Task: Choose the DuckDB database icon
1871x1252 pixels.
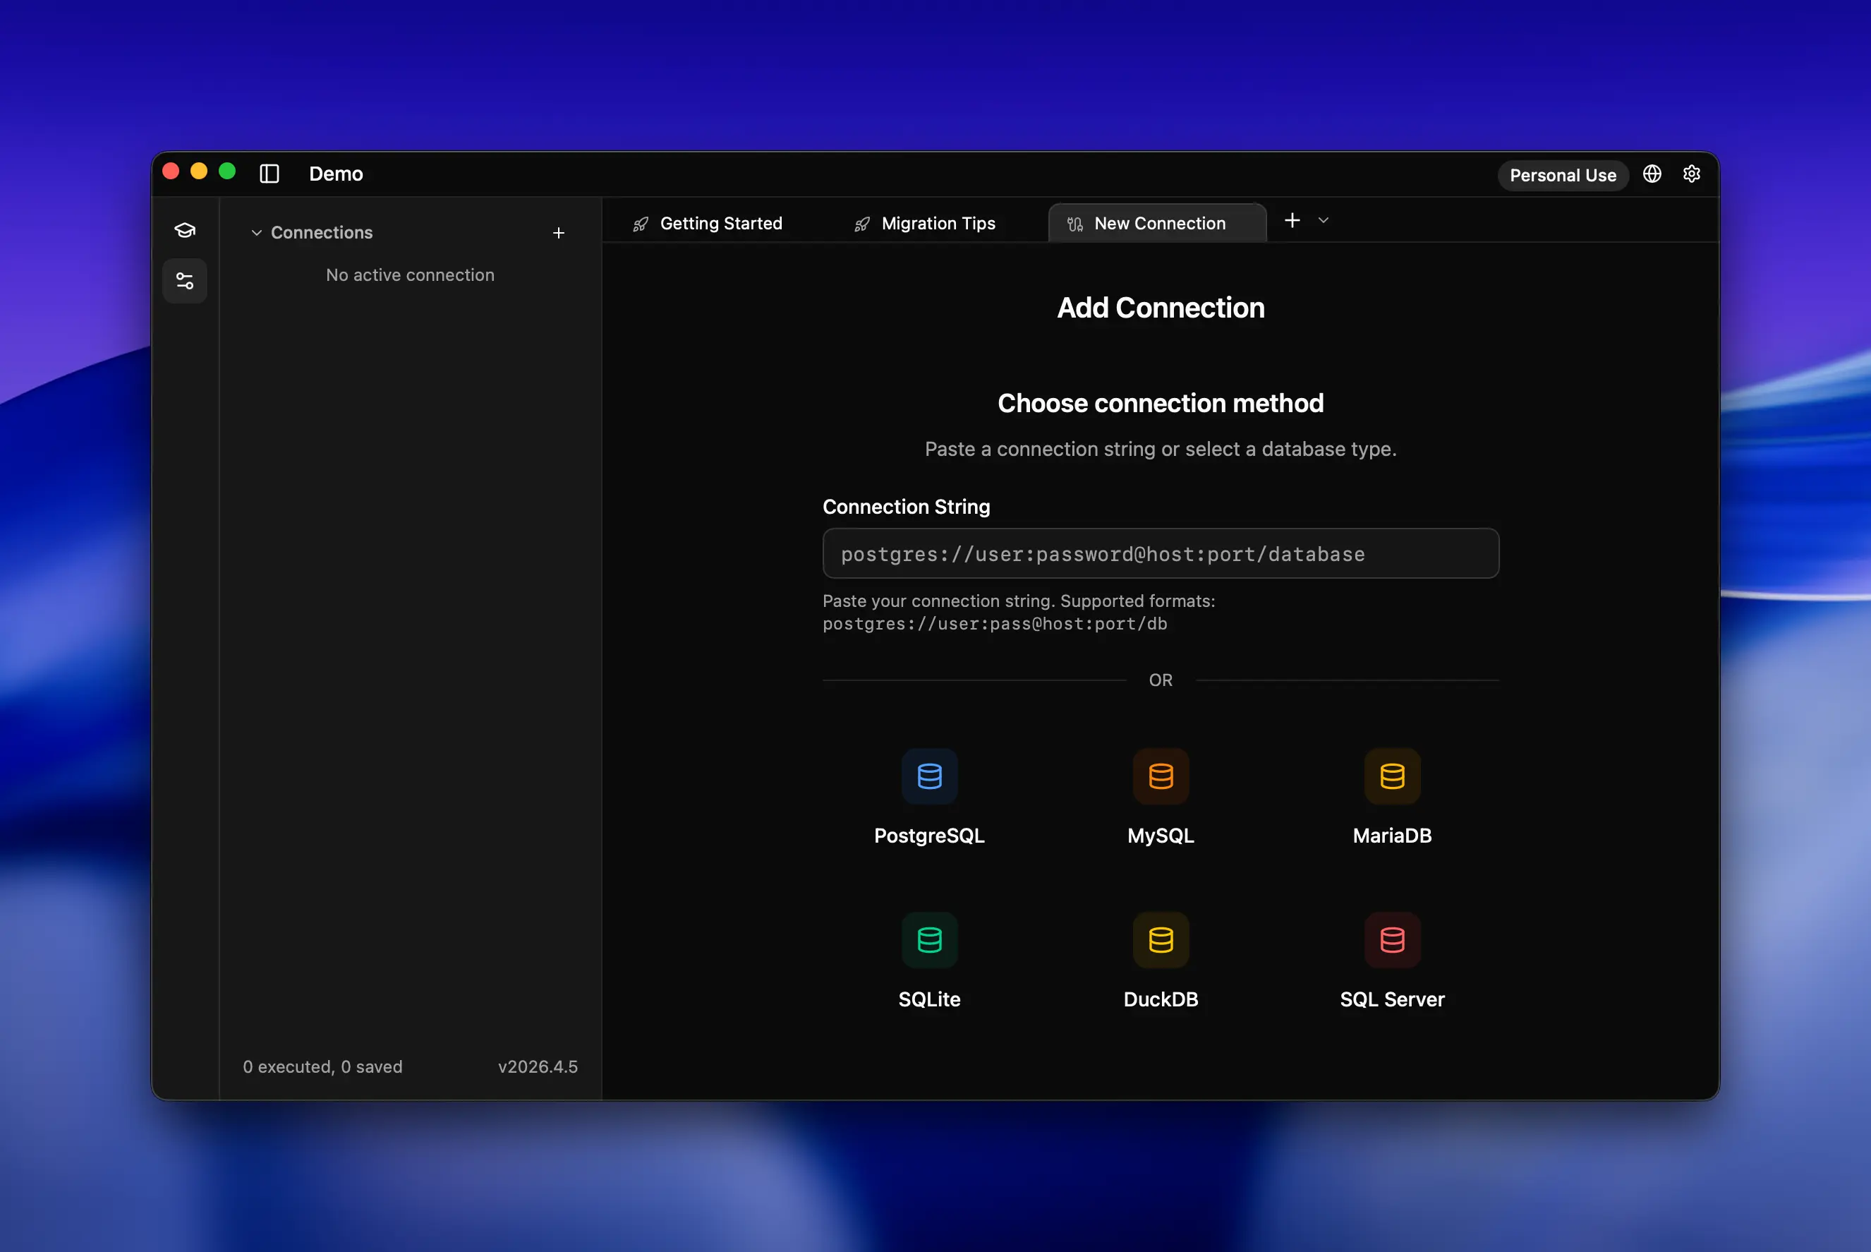Action: tap(1161, 940)
